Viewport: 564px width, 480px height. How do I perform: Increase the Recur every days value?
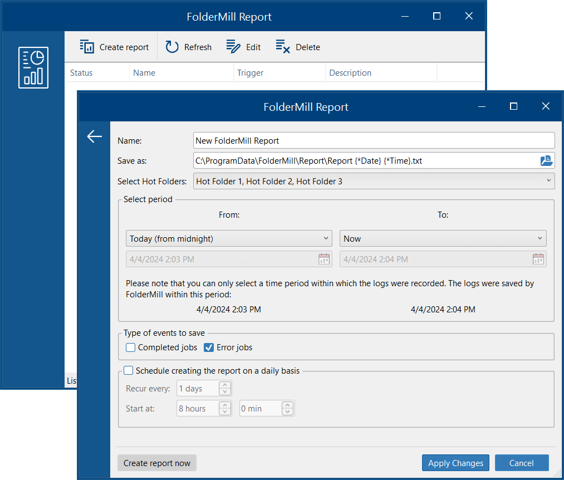pos(225,385)
